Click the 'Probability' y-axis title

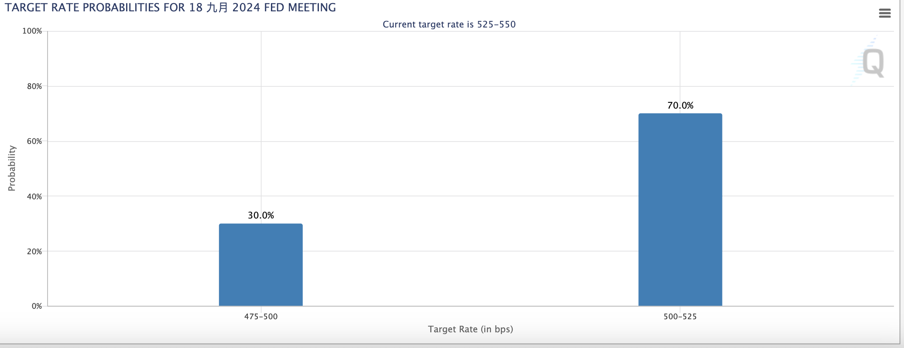(12, 168)
